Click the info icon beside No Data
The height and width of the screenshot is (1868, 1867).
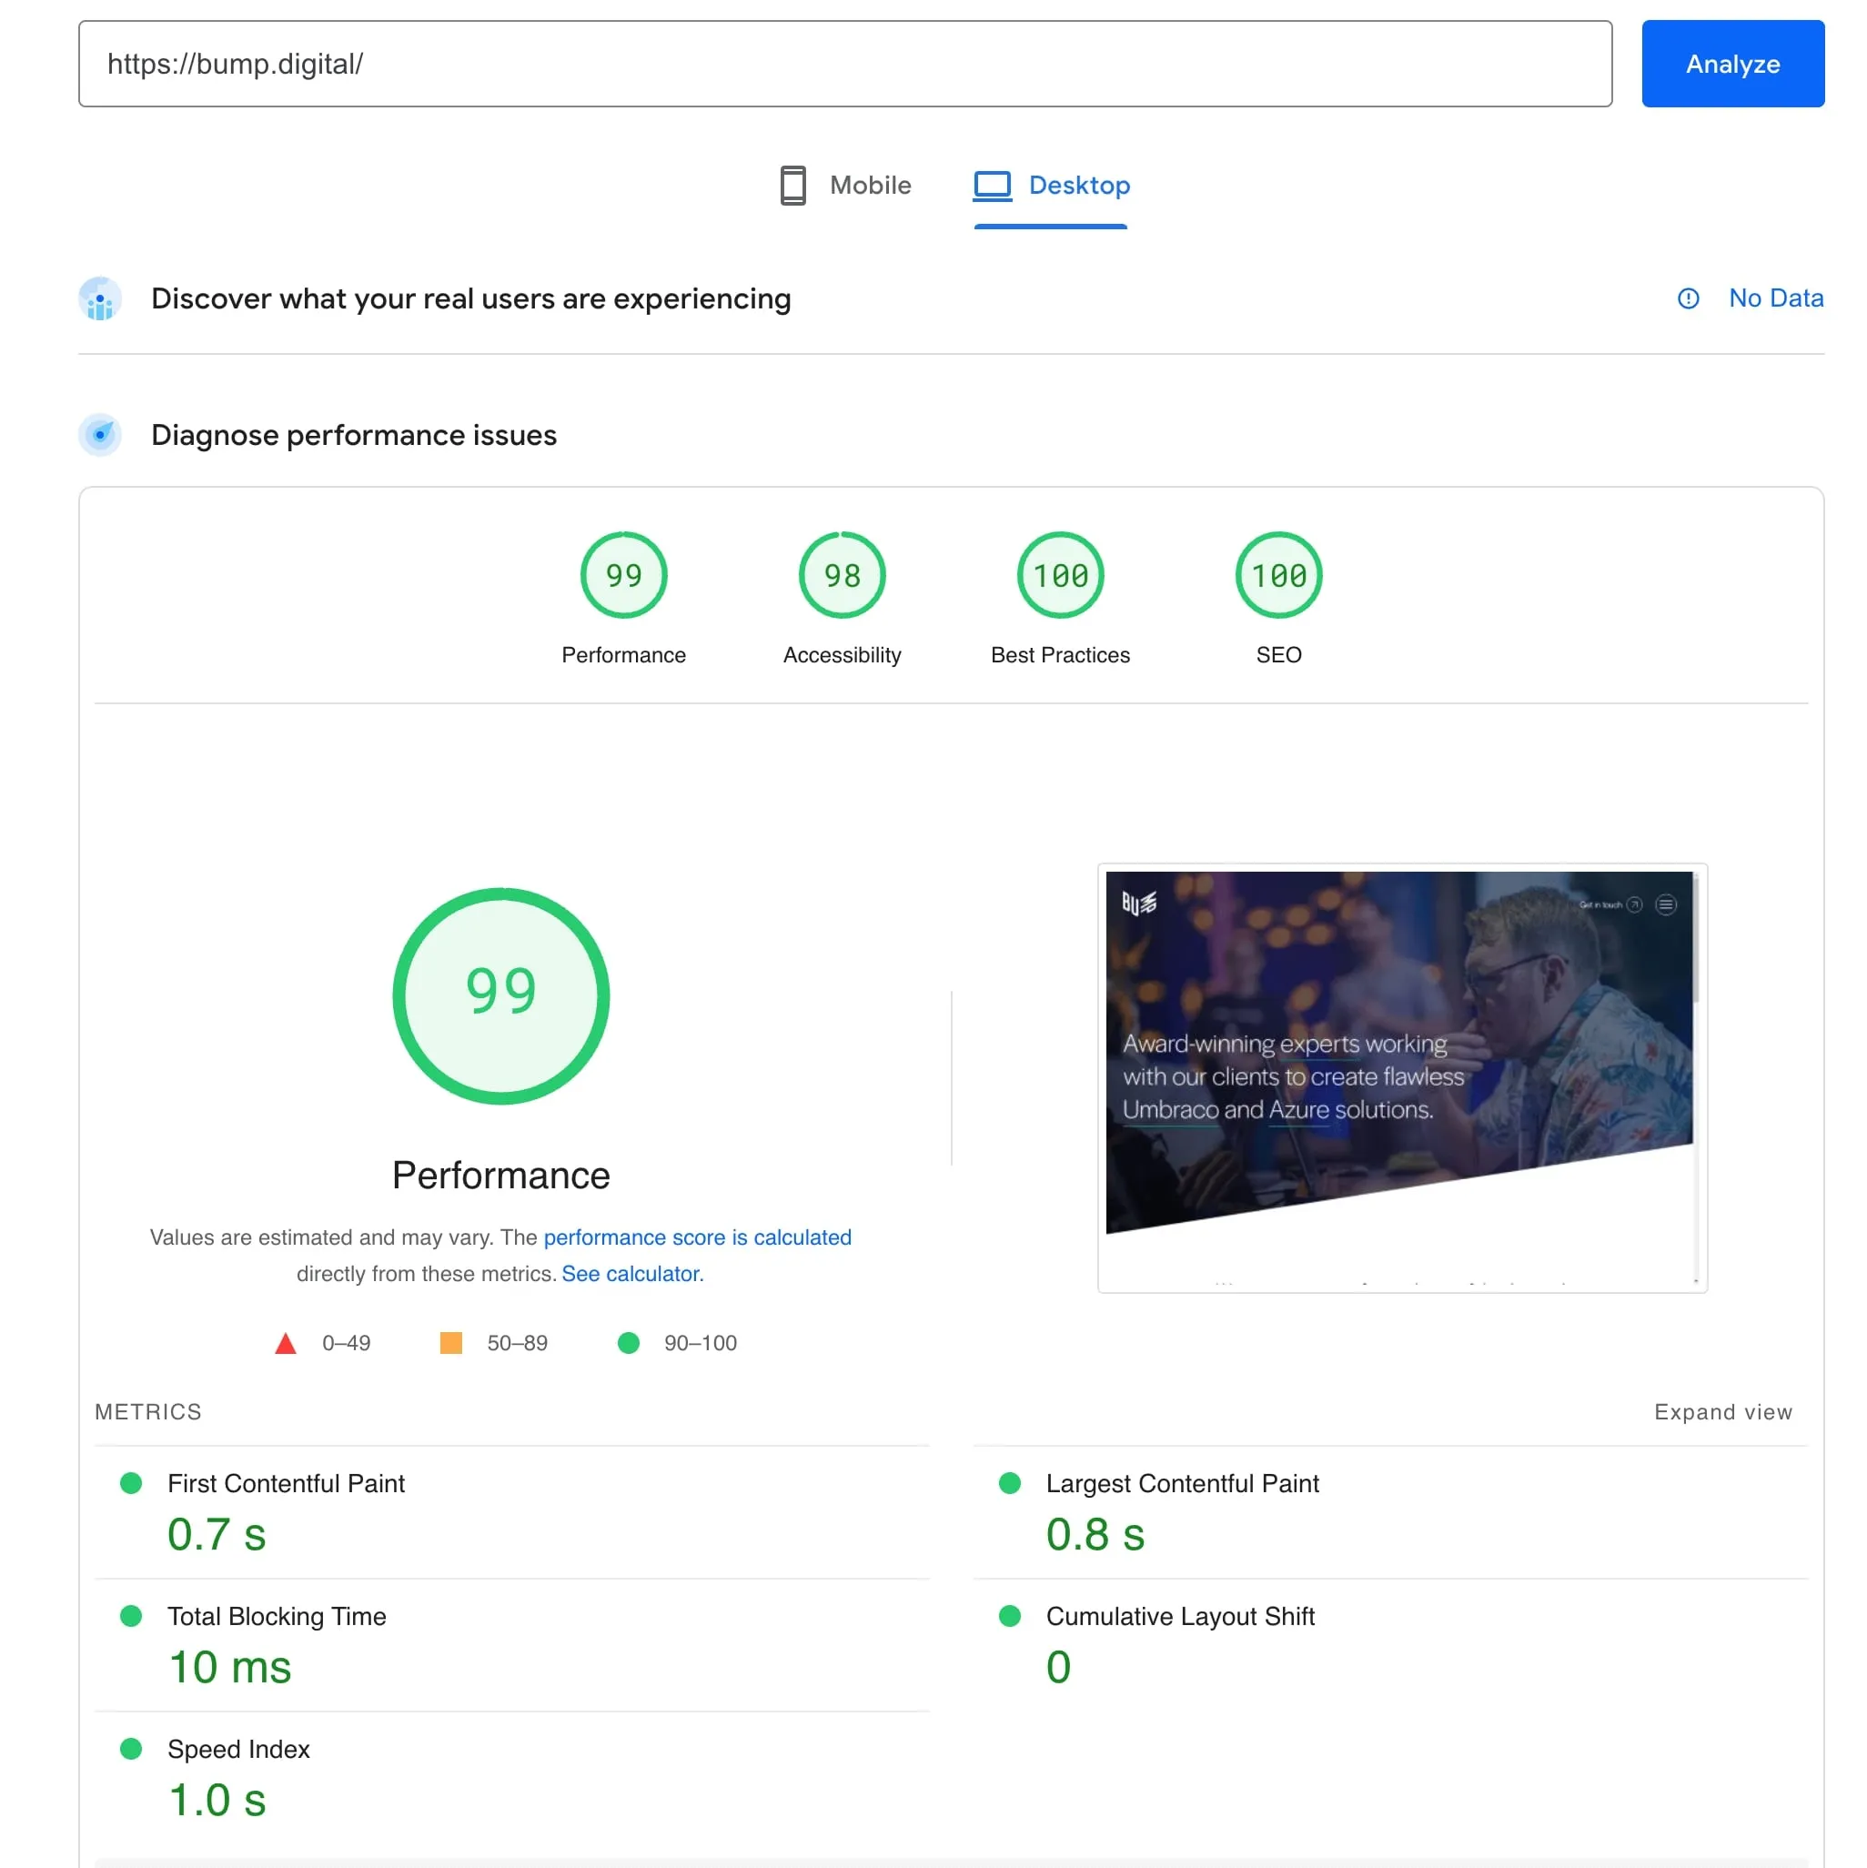pyautogui.click(x=1688, y=298)
